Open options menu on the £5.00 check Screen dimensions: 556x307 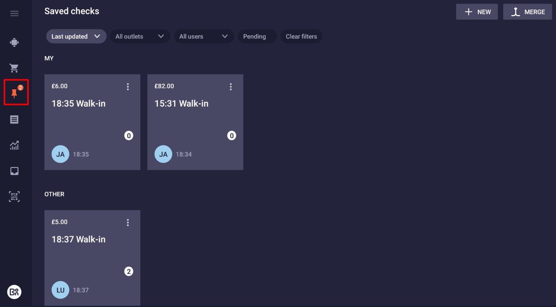(128, 222)
